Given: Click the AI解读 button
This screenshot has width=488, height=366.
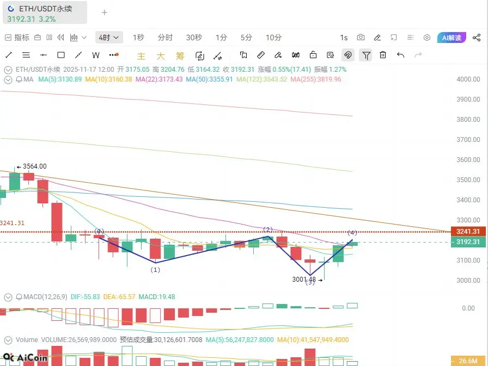Looking at the screenshot, I should (452, 38).
